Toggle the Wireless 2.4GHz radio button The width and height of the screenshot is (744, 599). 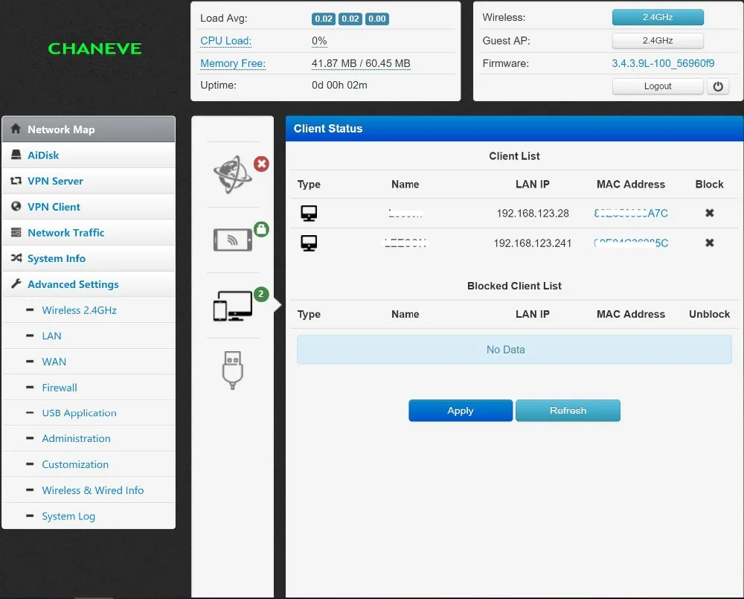[x=658, y=17]
